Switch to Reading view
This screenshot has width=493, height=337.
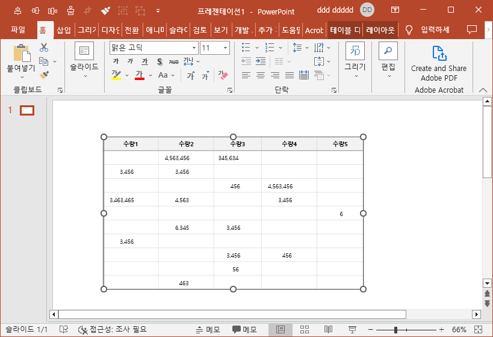[328, 329]
